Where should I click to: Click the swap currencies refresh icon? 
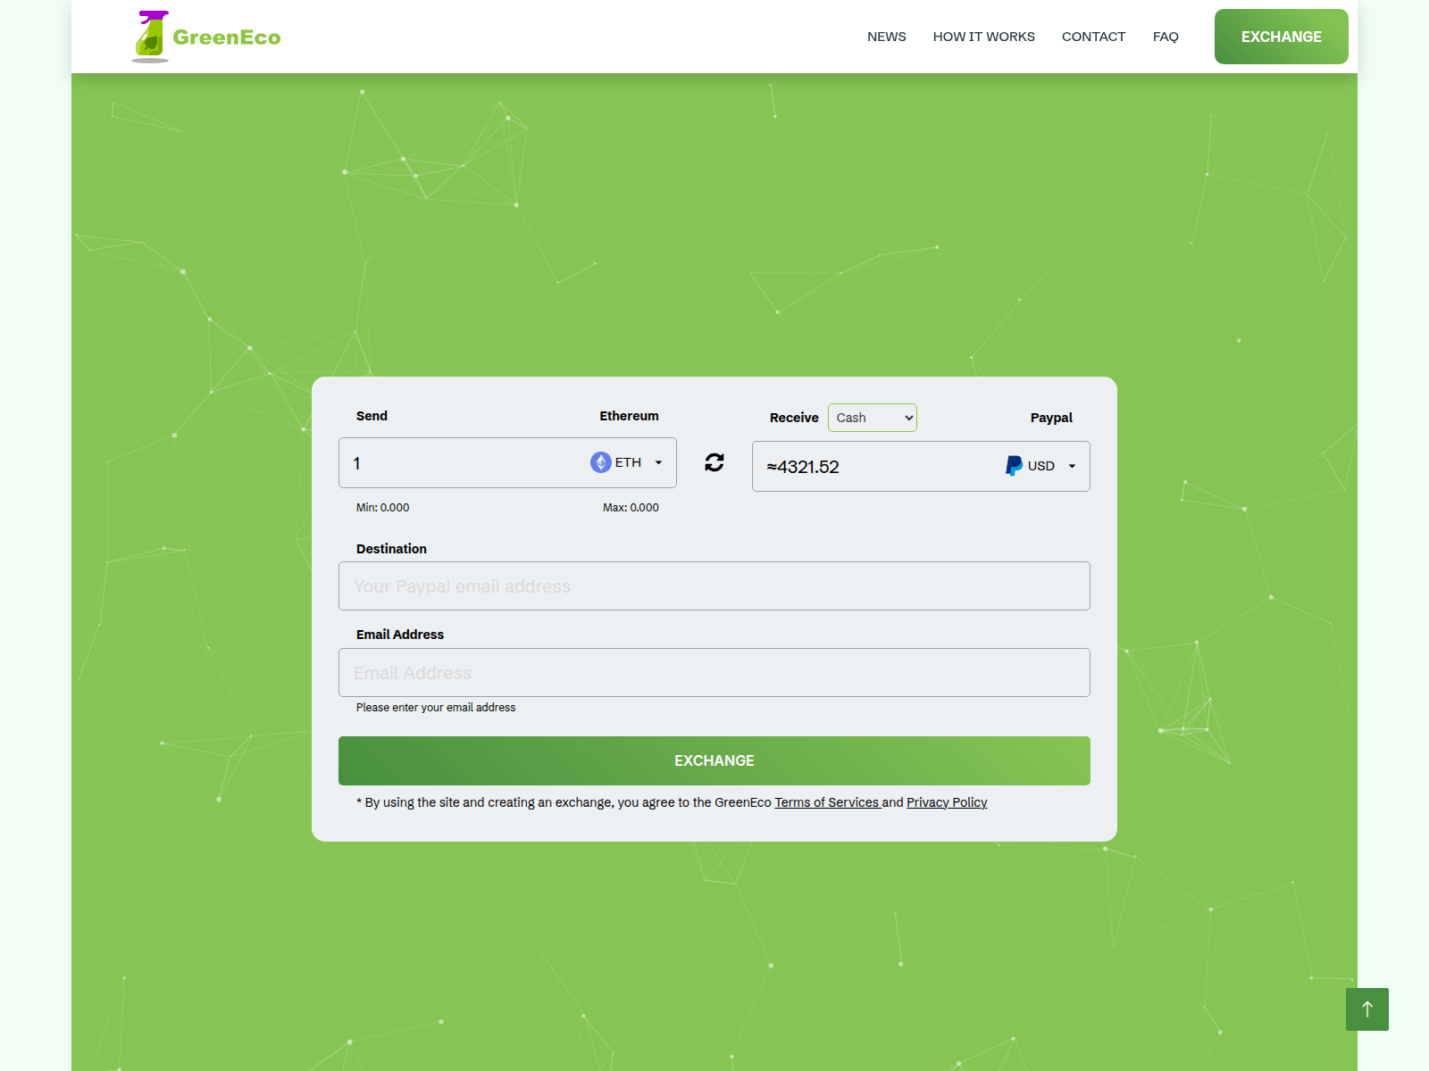pos(714,462)
